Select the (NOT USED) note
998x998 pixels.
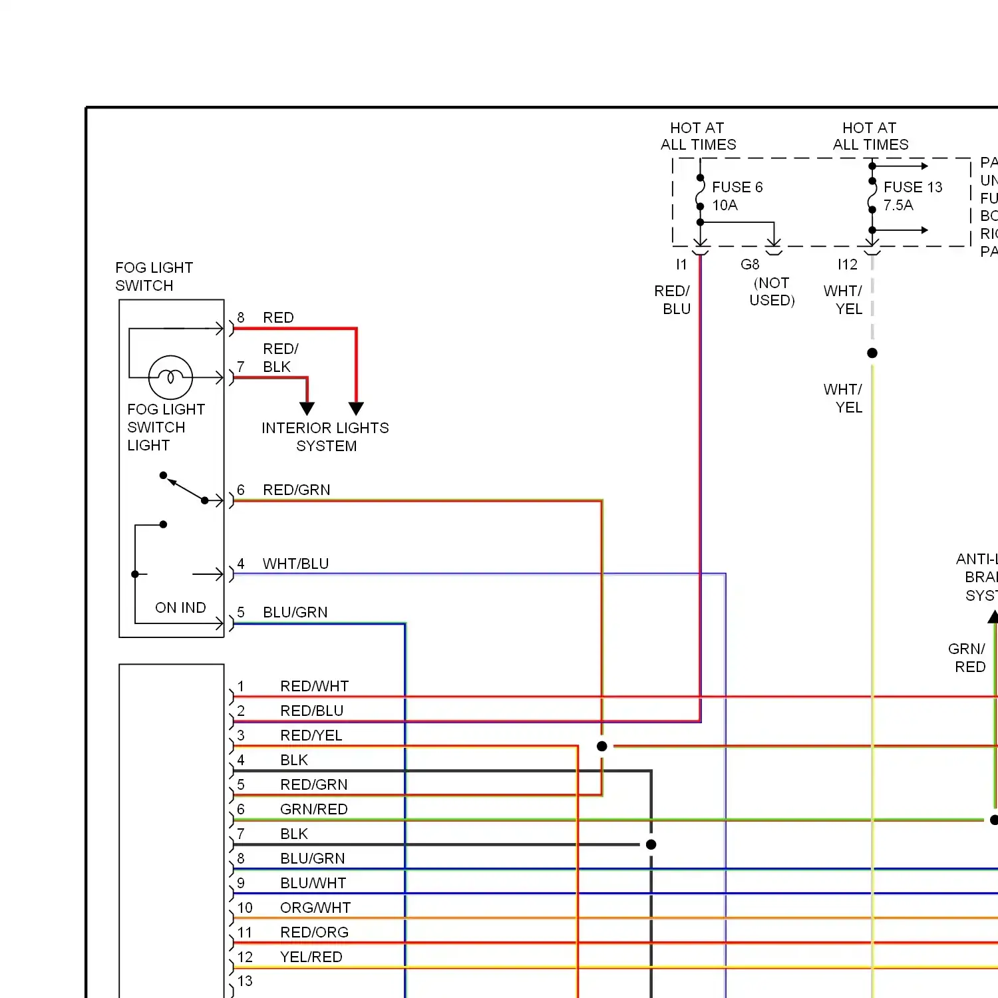772,291
